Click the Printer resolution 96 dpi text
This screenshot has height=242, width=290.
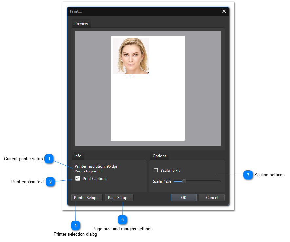coord(96,166)
